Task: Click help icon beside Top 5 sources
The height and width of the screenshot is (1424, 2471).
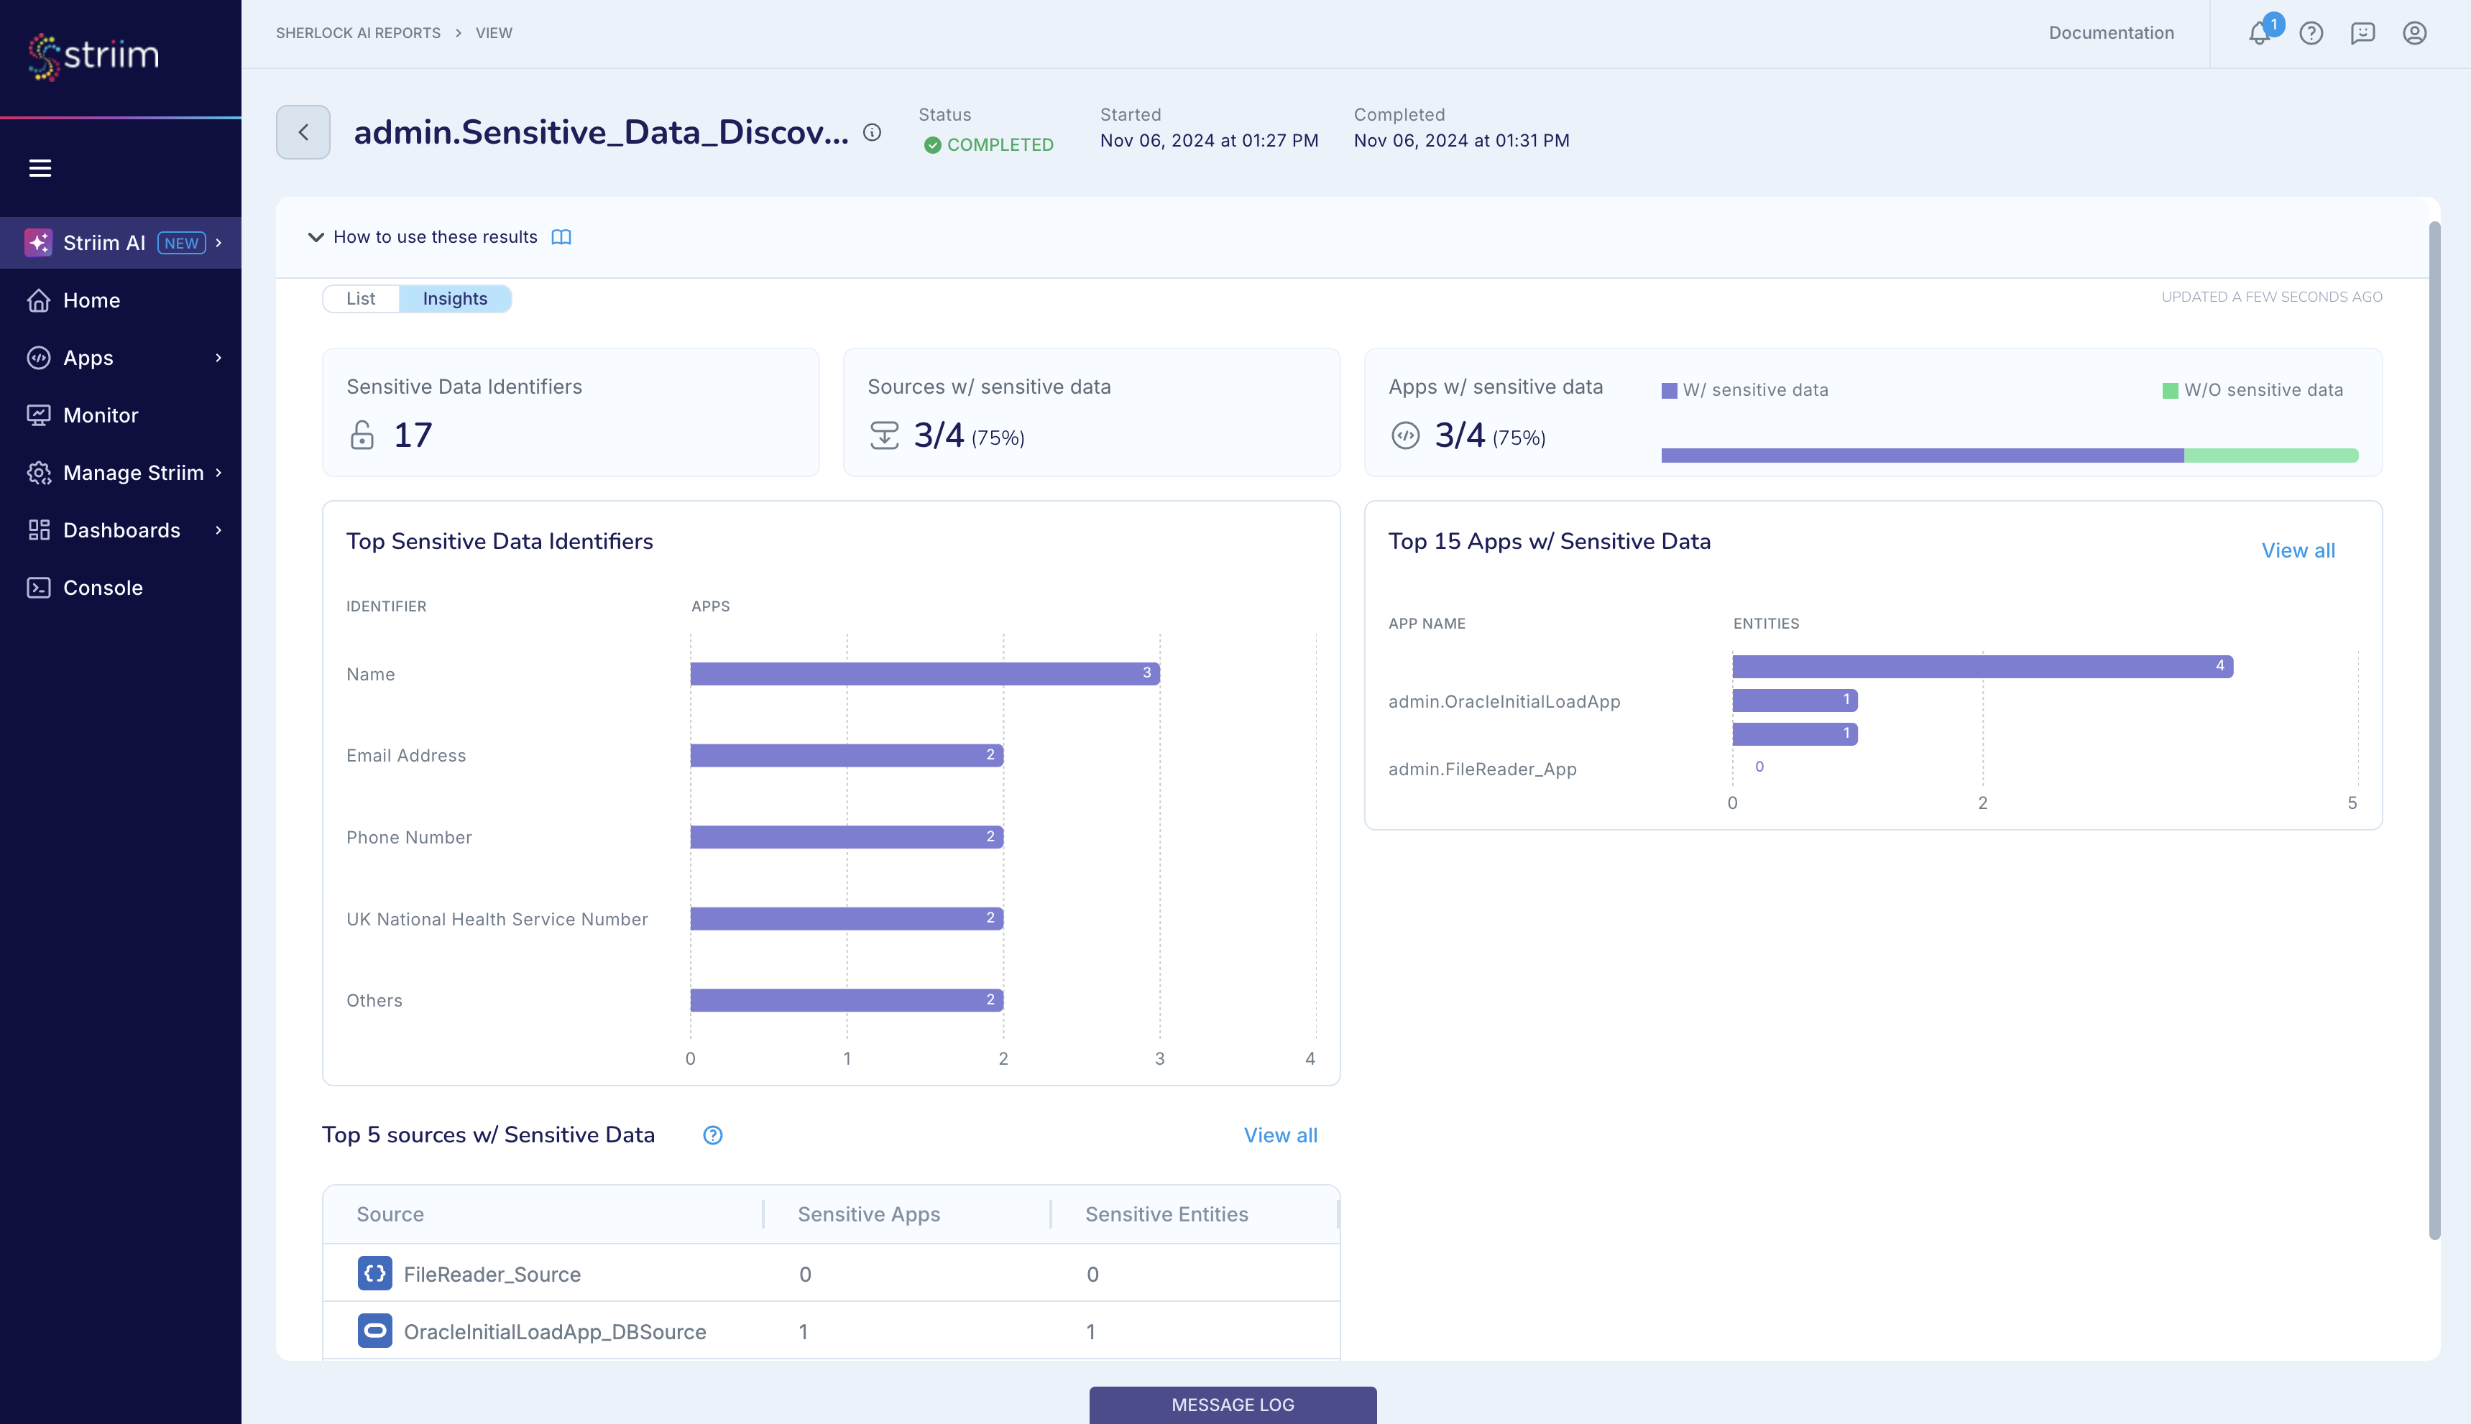Action: click(x=712, y=1135)
